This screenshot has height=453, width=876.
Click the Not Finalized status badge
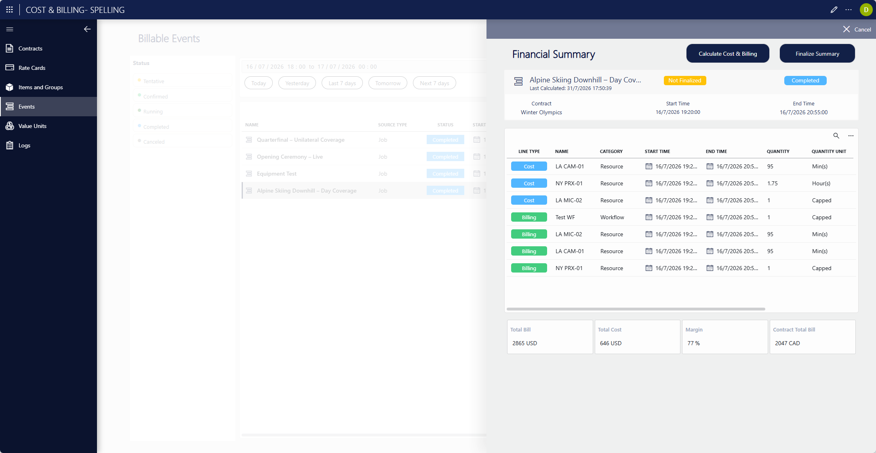pos(685,80)
